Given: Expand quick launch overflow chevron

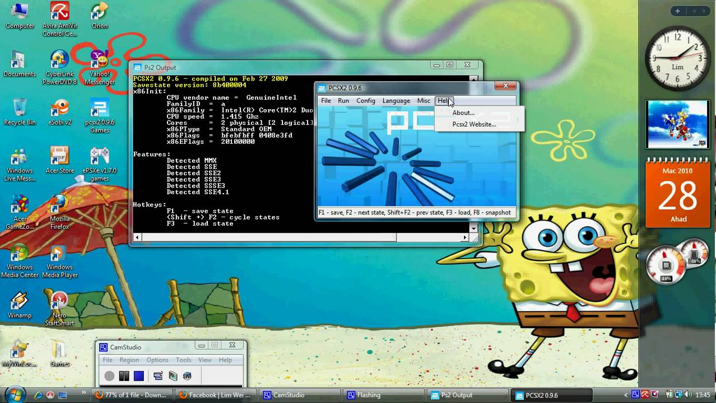Looking at the screenshot, I should click(83, 393).
